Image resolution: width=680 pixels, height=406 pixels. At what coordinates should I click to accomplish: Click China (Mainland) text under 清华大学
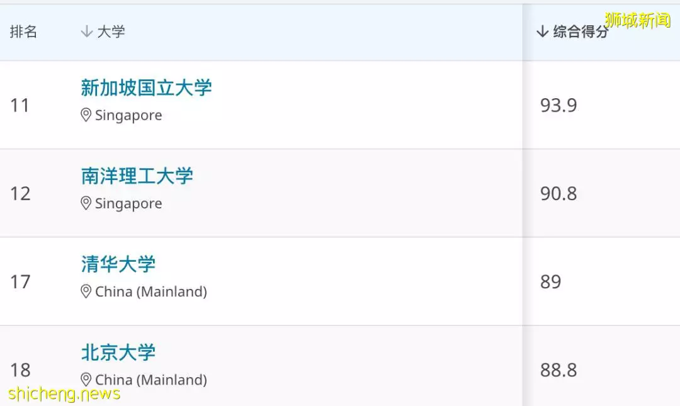point(151,291)
